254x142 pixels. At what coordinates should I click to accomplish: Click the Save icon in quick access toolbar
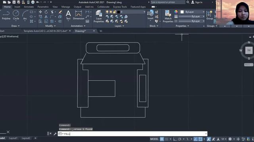coord(14,2)
